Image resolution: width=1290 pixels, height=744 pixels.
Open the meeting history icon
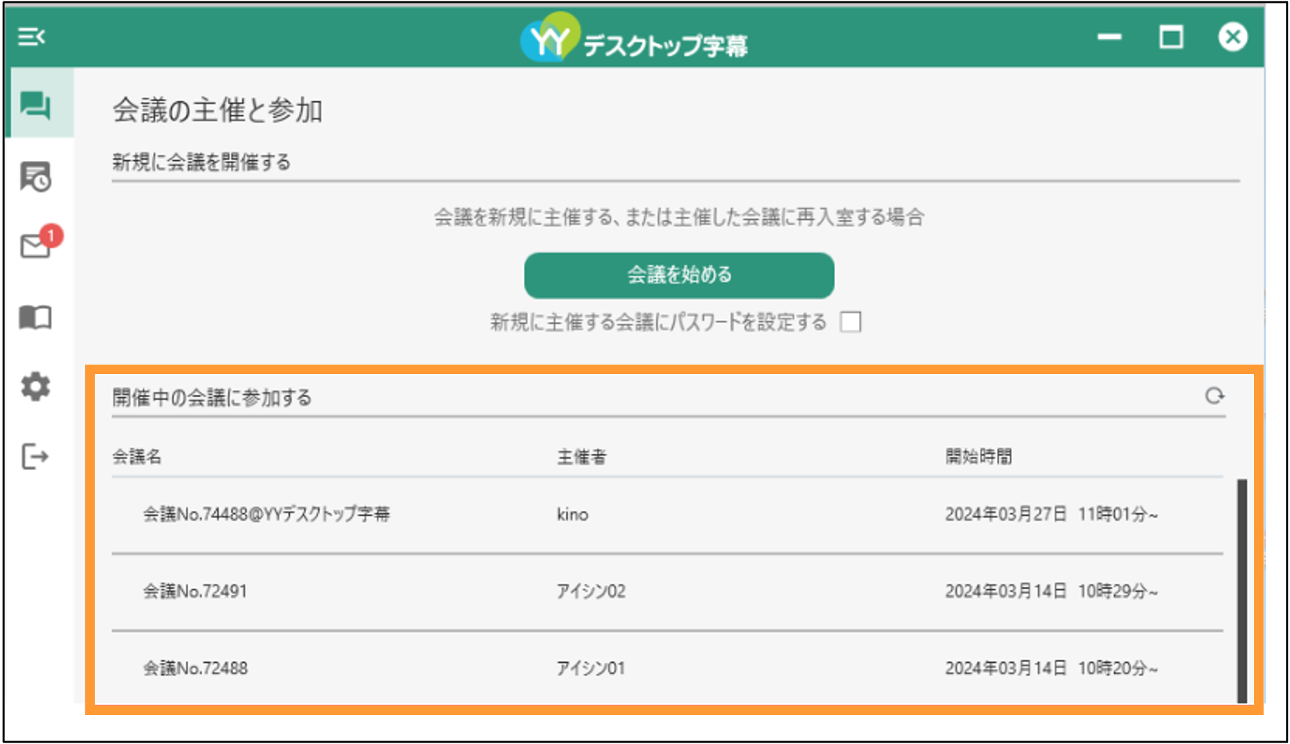pyautogui.click(x=35, y=177)
